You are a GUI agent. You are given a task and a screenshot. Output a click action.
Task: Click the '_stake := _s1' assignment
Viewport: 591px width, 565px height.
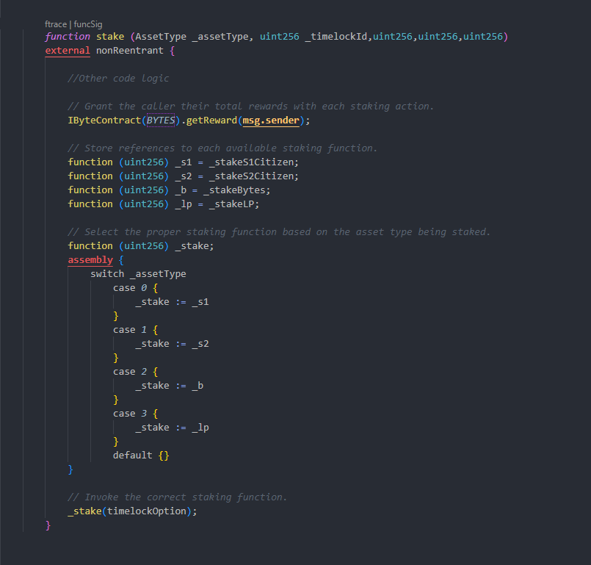(x=173, y=302)
